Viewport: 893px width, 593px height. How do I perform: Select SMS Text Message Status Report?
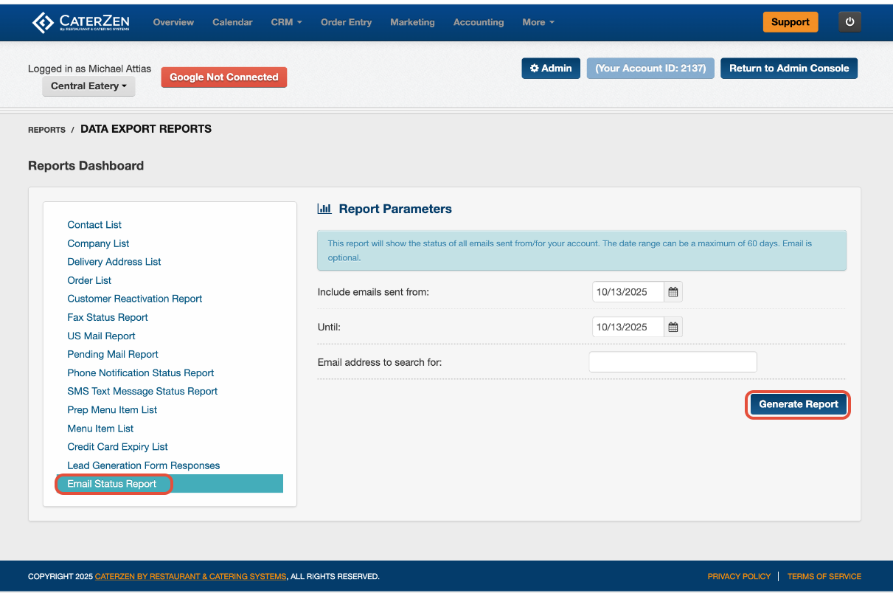[x=142, y=392]
